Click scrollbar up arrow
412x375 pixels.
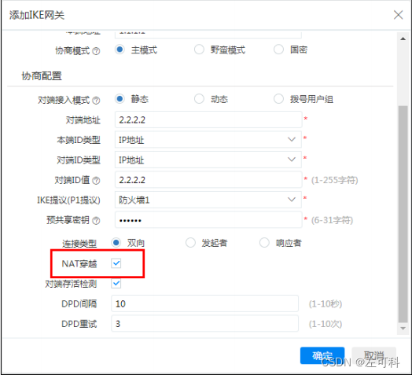point(403,39)
